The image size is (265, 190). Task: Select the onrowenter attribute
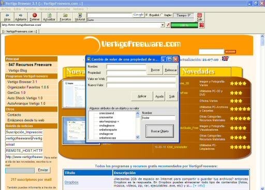pyautogui.click(x=106, y=117)
